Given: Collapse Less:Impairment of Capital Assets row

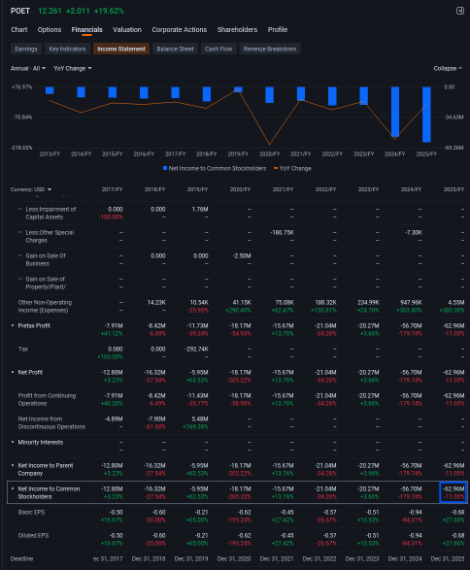Looking at the screenshot, I should point(20,209).
